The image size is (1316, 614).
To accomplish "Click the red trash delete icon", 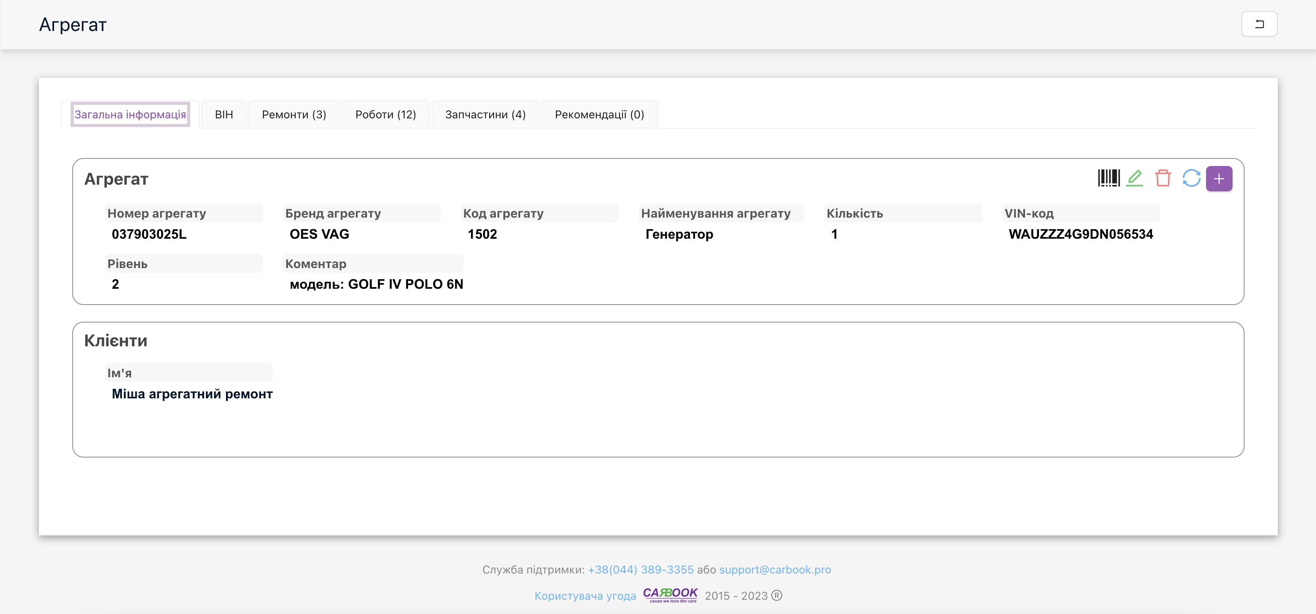I will [x=1163, y=178].
